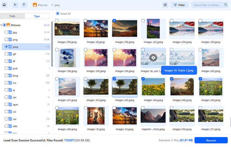The height and width of the screenshot is (147, 231).
Task: Switch to the Path tab
Action: click(12, 16)
